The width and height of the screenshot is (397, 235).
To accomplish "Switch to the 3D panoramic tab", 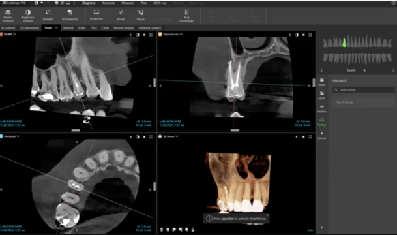I will point(29,28).
